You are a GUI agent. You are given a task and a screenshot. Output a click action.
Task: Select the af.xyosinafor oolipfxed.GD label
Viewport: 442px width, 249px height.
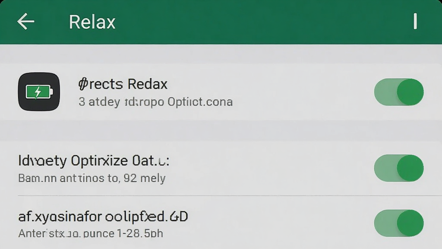(x=103, y=217)
